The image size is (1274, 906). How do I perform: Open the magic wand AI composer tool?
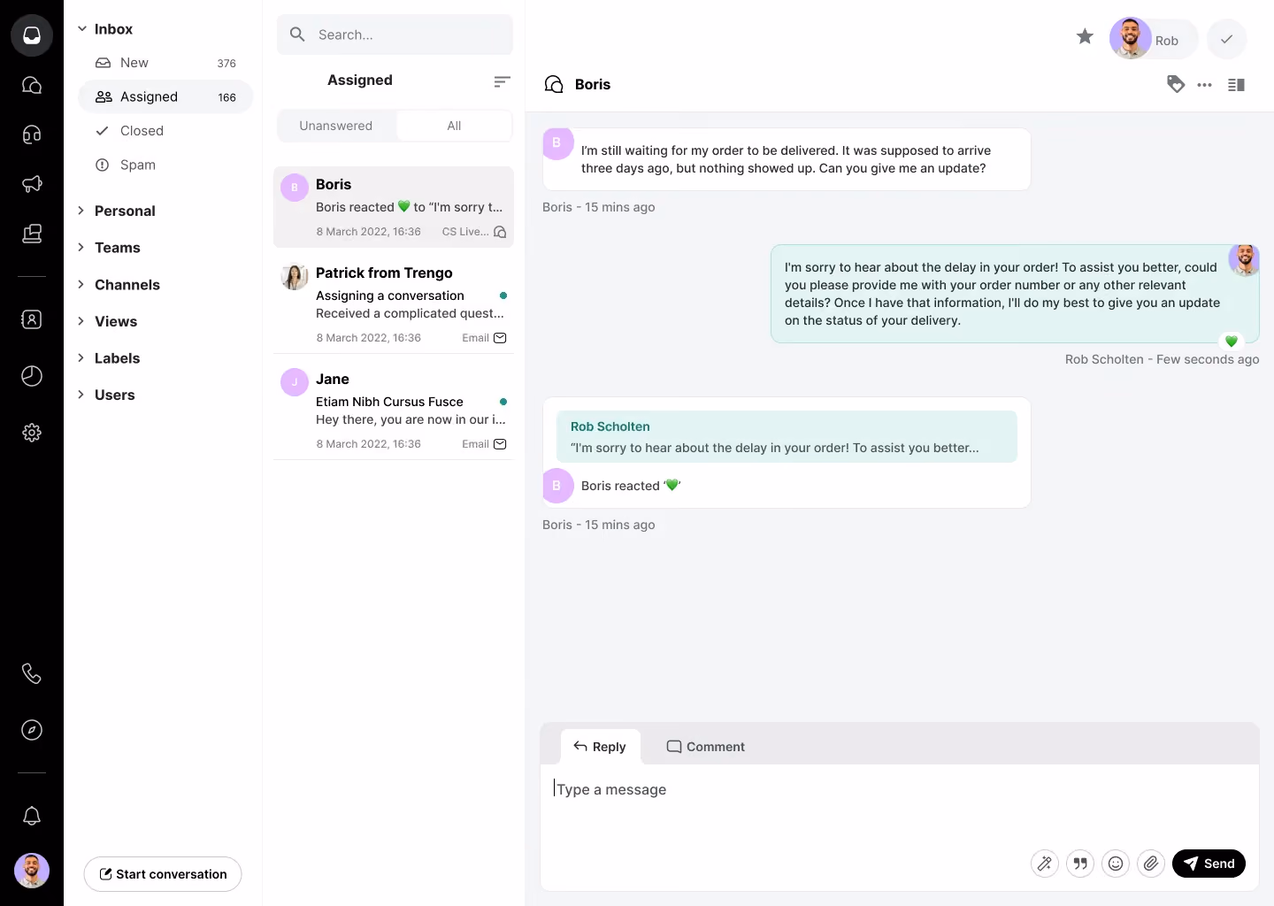(x=1045, y=864)
